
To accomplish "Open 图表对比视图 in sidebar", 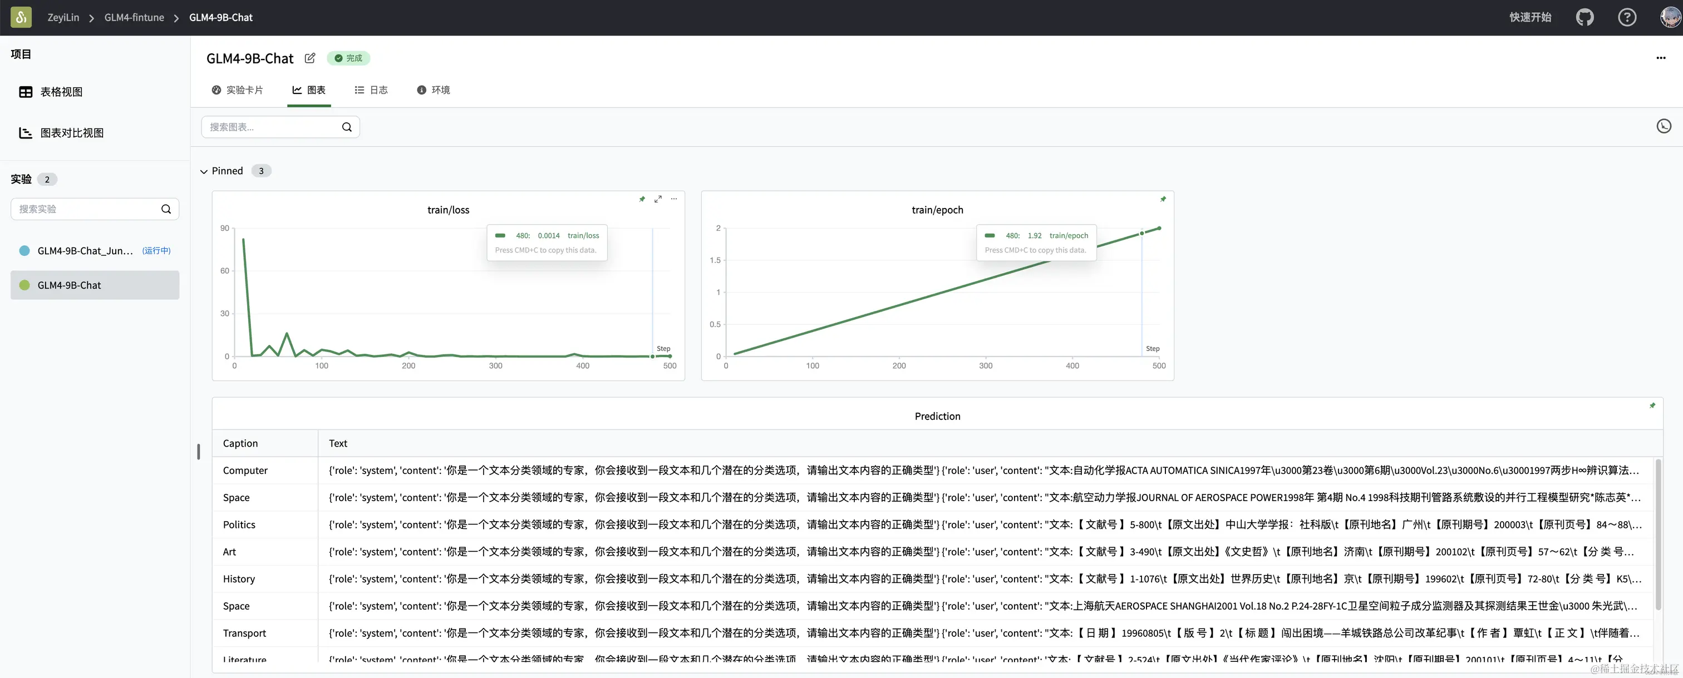I will click(72, 133).
